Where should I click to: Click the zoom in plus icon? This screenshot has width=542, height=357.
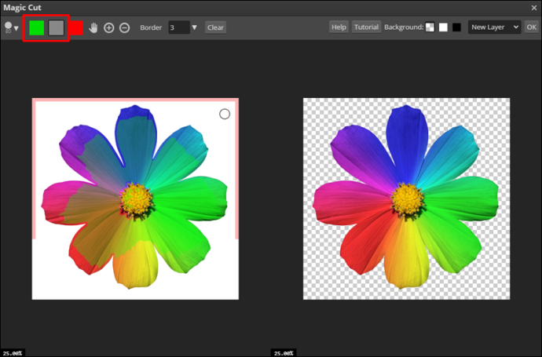109,27
